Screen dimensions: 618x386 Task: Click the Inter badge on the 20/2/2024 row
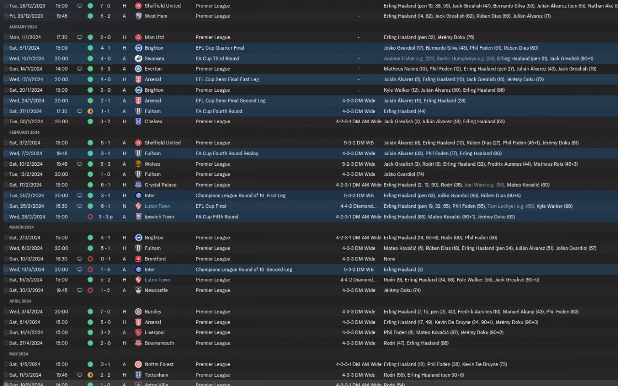[x=139, y=195]
